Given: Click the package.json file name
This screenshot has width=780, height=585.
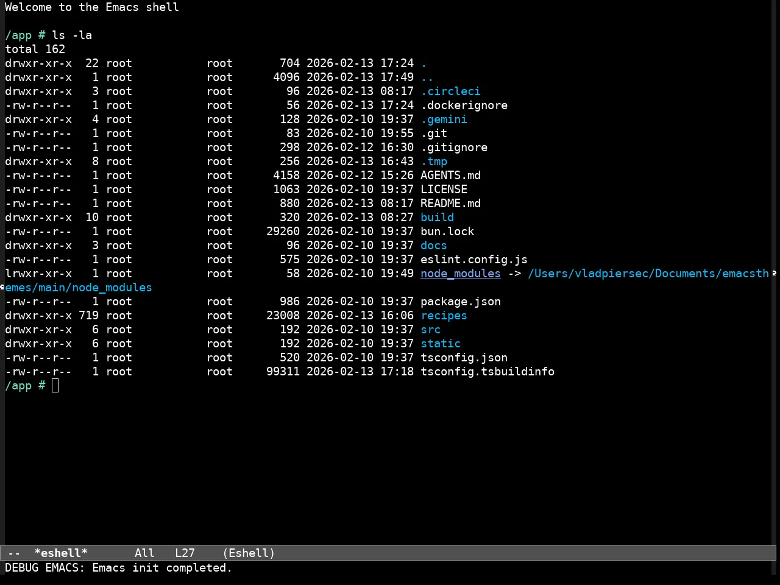Looking at the screenshot, I should pyautogui.click(x=461, y=302).
